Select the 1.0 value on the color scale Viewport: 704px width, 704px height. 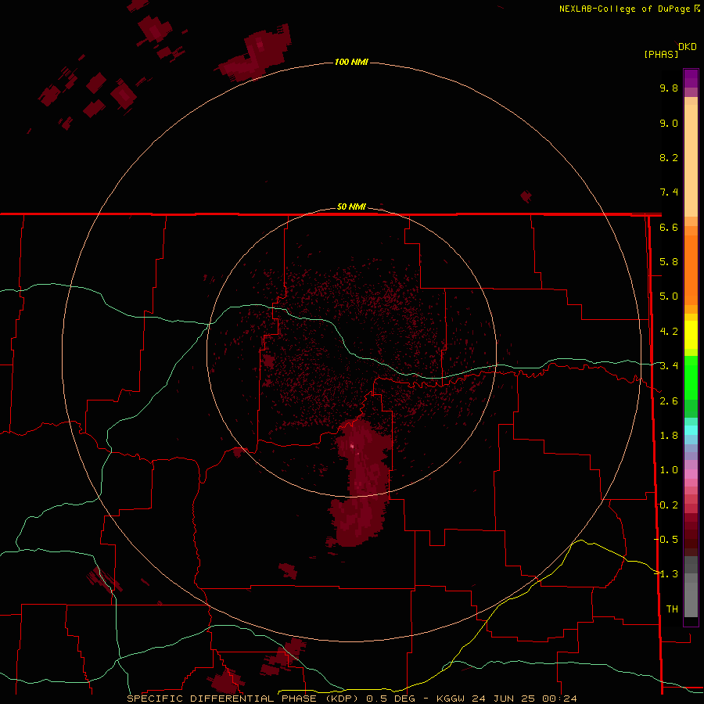pyautogui.click(x=669, y=470)
